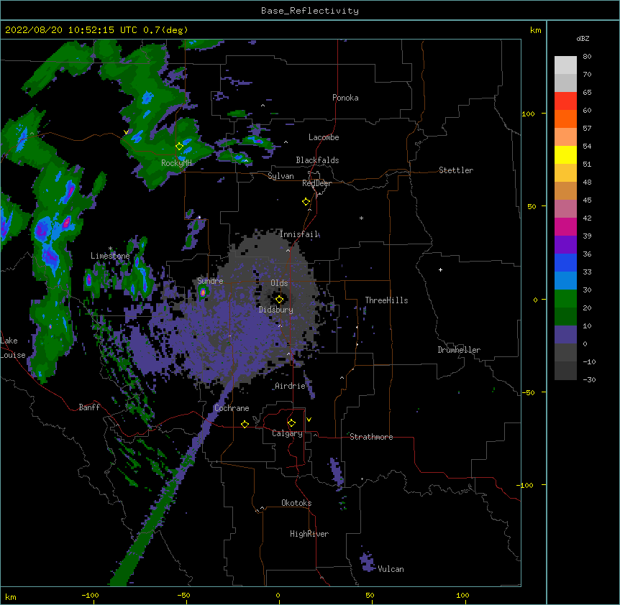This screenshot has width=620, height=605.
Task: Click the Okotoks town label
Action: pos(296,503)
